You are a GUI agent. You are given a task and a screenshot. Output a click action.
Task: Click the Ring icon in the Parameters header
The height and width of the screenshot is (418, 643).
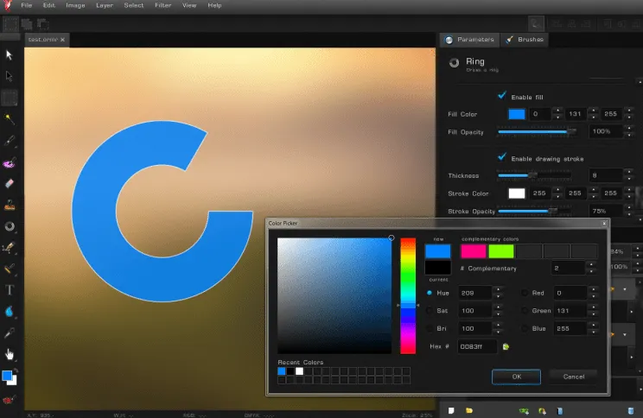pyautogui.click(x=454, y=63)
